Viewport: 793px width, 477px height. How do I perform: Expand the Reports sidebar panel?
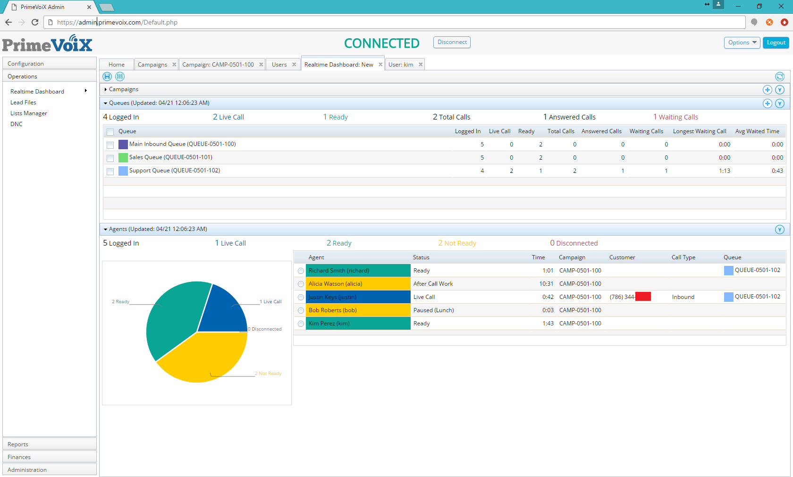click(50, 444)
